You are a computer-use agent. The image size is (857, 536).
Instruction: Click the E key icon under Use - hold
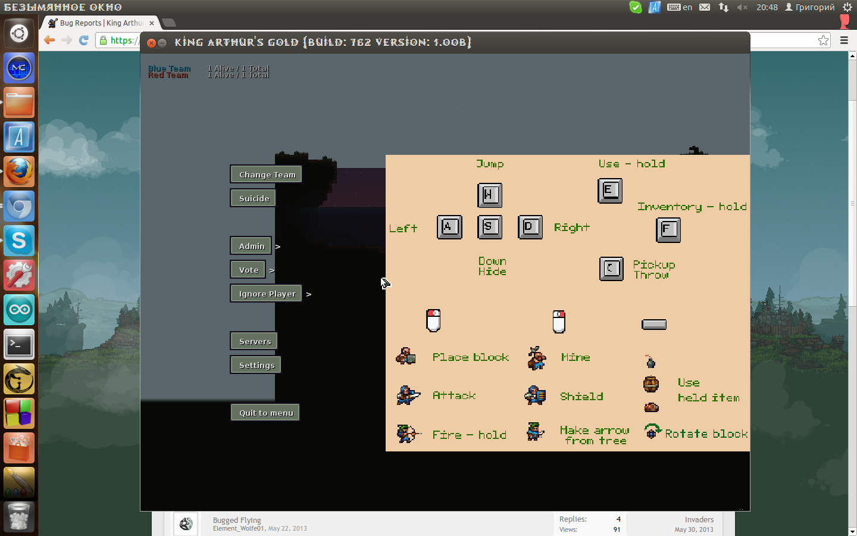click(610, 191)
